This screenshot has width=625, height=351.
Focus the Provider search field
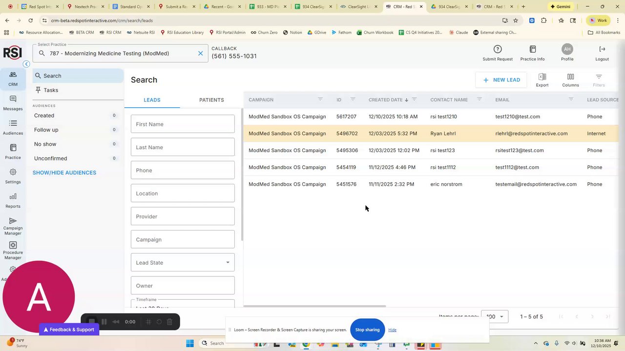tap(183, 216)
